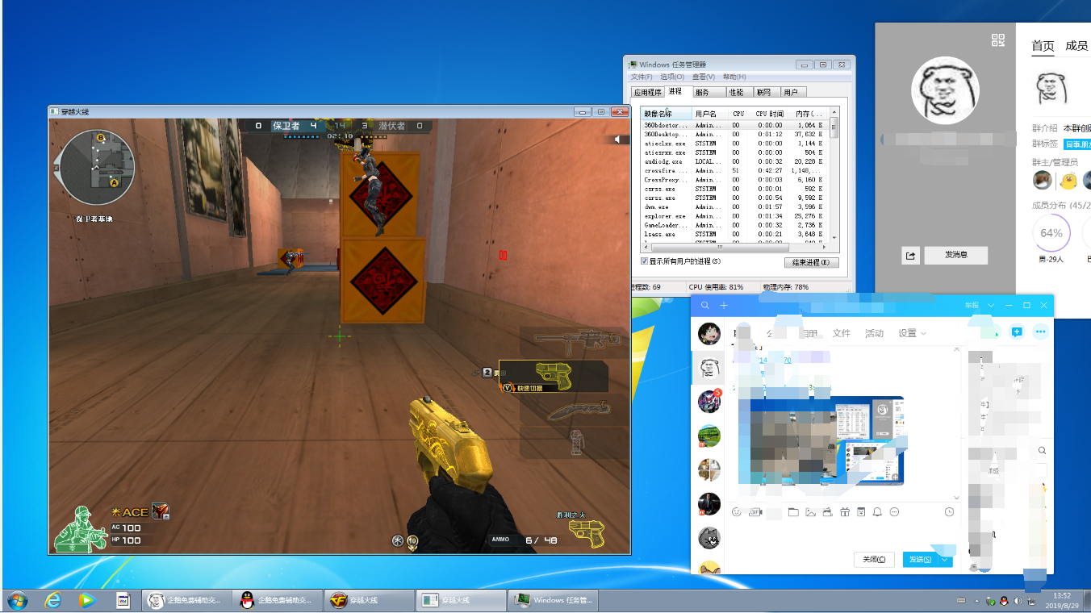Switch to 成员 tab in group profile
The image size is (1091, 613).
(1076, 46)
